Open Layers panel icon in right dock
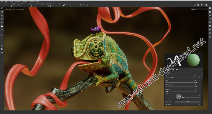This screenshot has height=114, width=212. click(x=210, y=15)
